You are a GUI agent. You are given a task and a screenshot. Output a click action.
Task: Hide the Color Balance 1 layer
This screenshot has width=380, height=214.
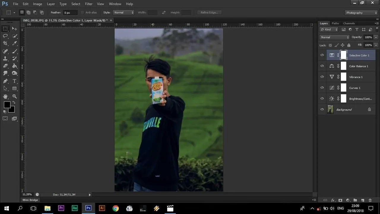tap(322, 66)
